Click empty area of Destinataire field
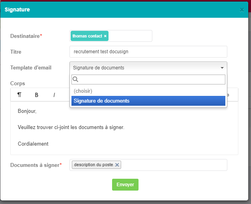The height and width of the screenshot is (204, 251). [x=130, y=36]
